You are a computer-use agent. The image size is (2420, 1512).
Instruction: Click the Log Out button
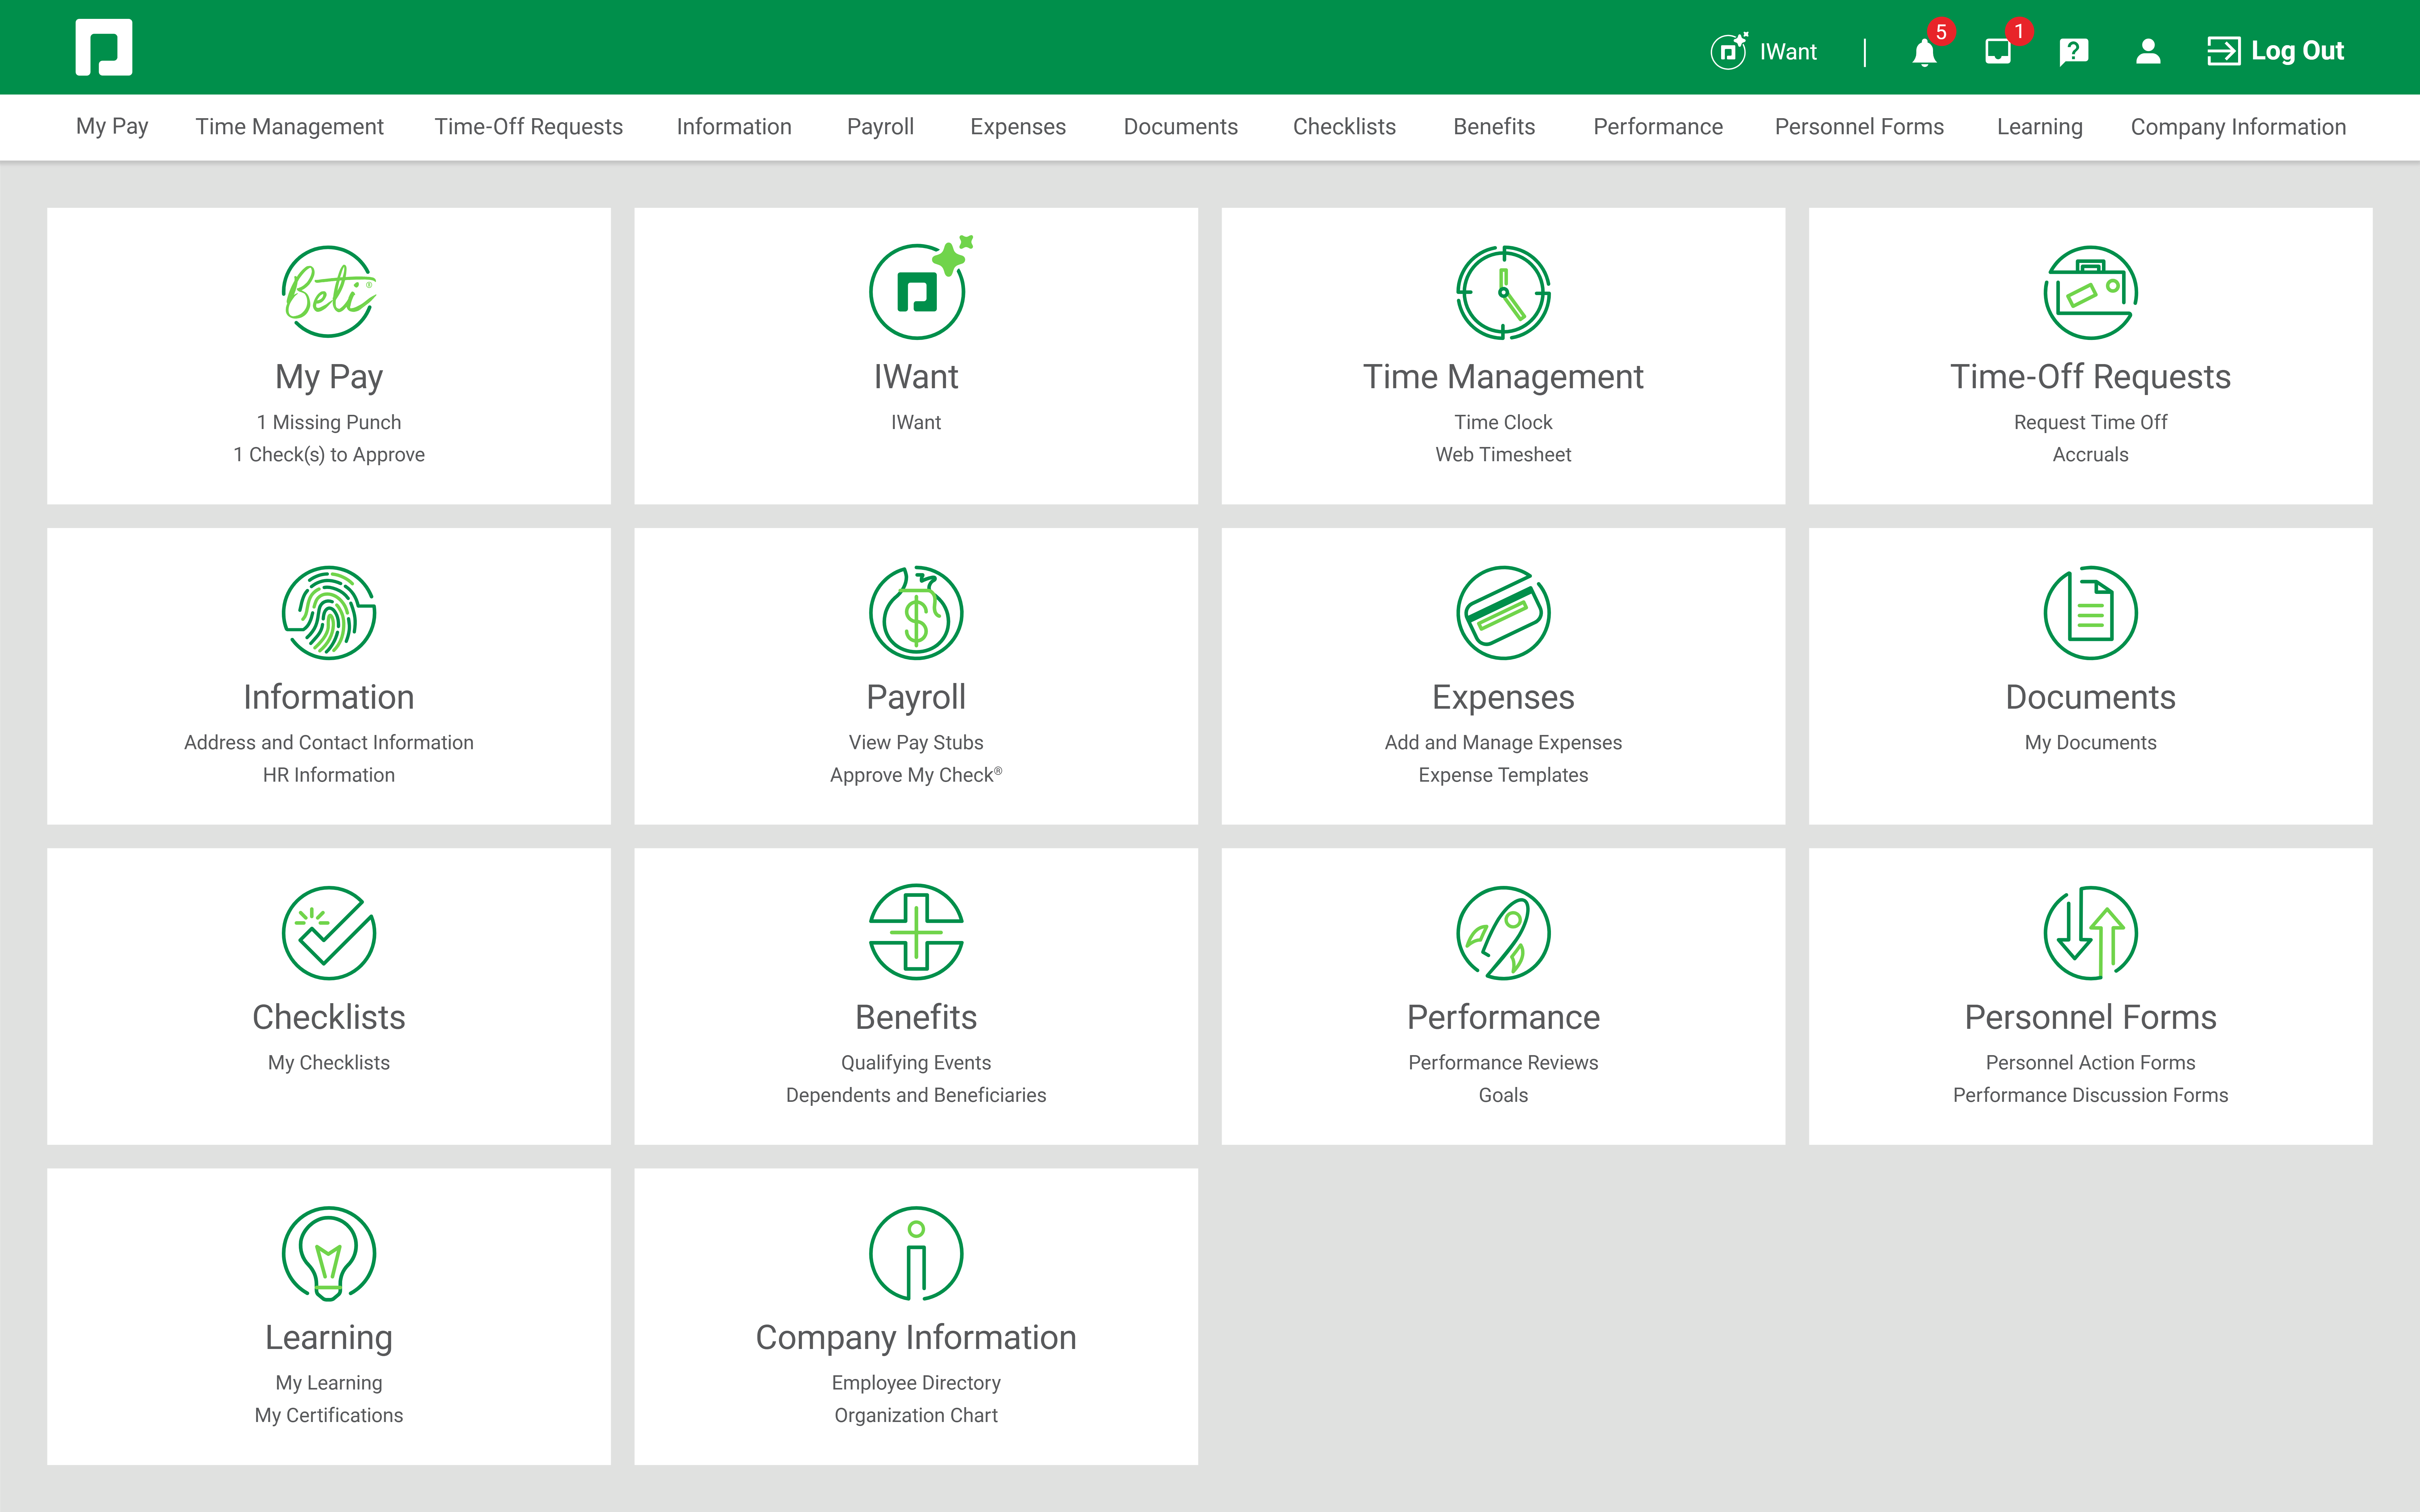[x=2276, y=51]
